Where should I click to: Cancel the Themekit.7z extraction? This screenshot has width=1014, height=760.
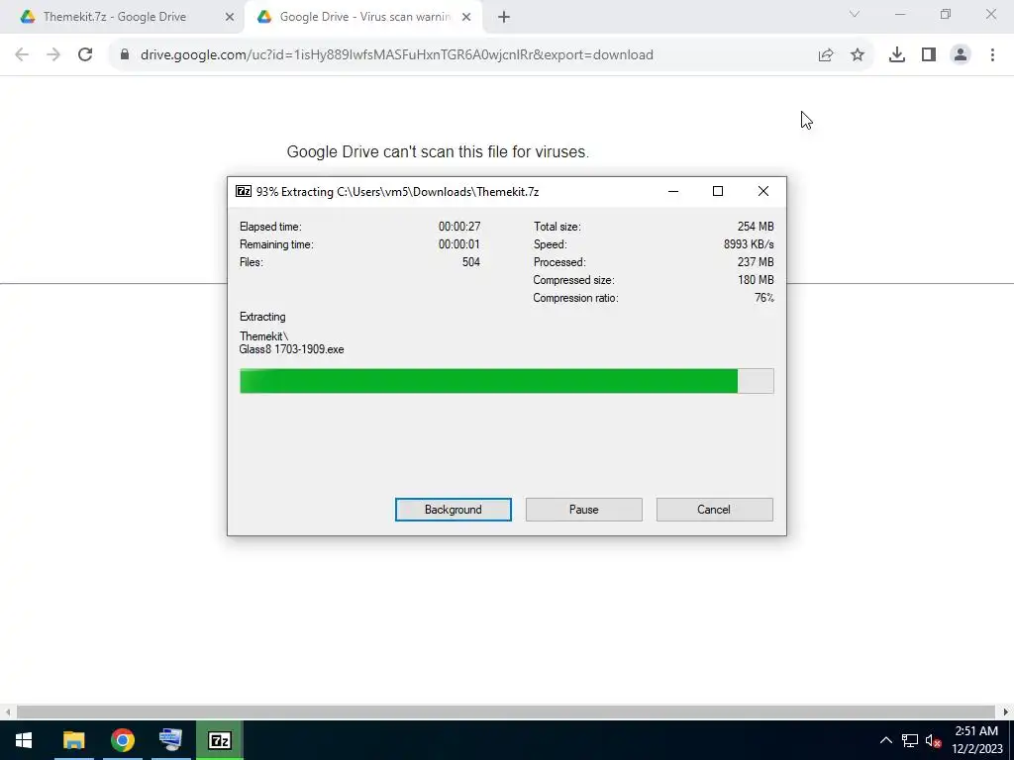click(x=714, y=510)
